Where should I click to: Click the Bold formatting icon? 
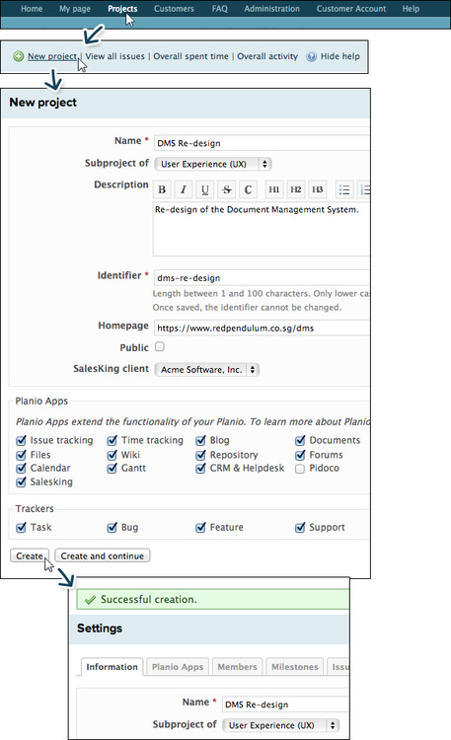coord(162,189)
